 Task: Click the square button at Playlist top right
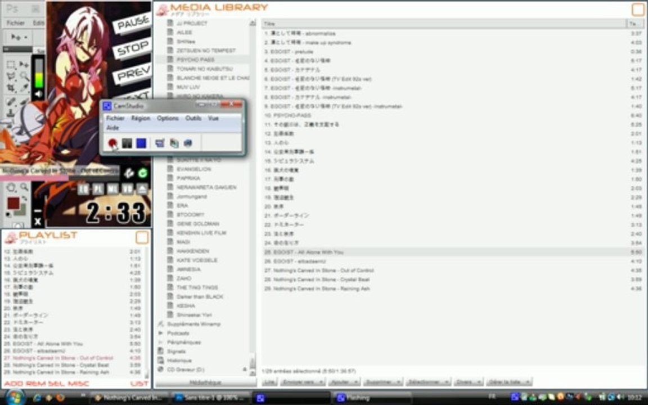(x=142, y=237)
